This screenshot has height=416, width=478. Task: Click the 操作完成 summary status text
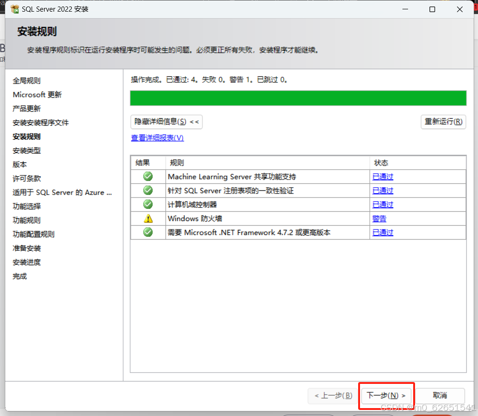(x=209, y=80)
